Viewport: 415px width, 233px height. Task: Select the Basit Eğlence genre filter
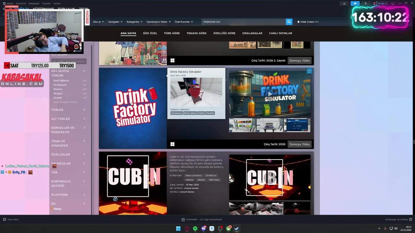click(x=61, y=80)
